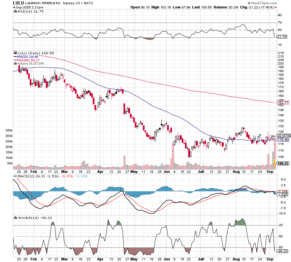The height and width of the screenshot is (262, 291).
Task: Click the 31.75 RSI value tag on right axis
Action: 282,37
